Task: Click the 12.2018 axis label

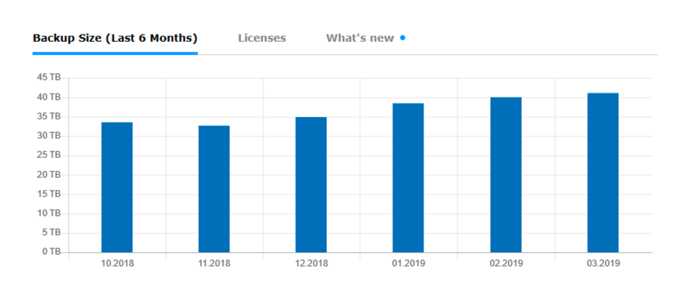Action: 312,264
